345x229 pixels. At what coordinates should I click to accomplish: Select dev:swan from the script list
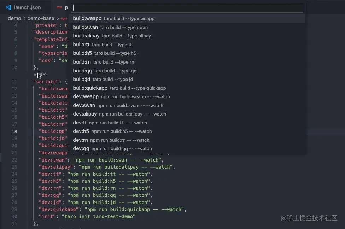187,106
